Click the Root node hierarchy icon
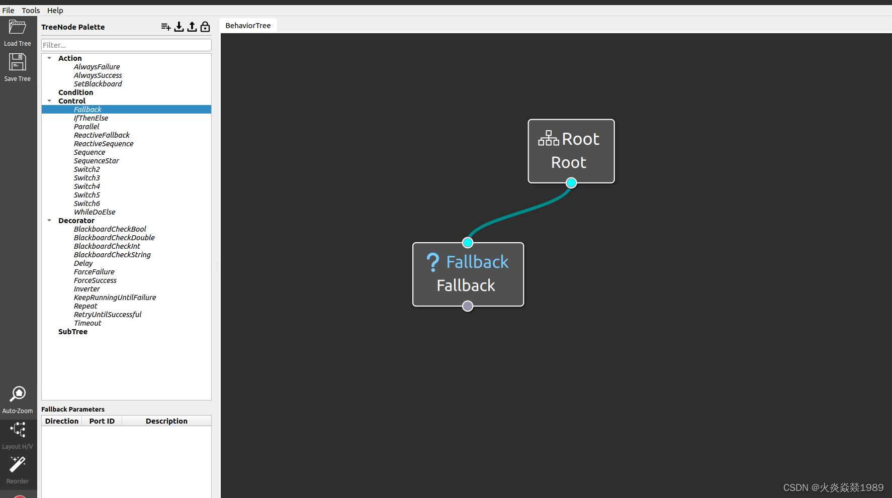This screenshot has width=892, height=498. point(549,138)
